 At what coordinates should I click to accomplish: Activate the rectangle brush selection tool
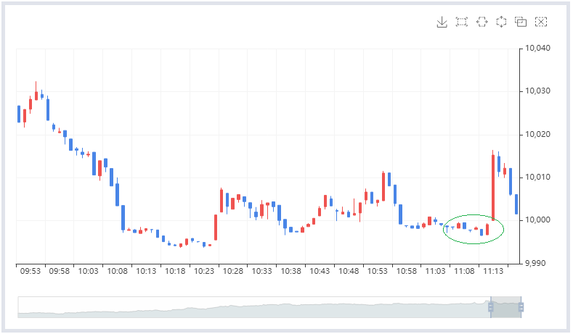point(462,22)
